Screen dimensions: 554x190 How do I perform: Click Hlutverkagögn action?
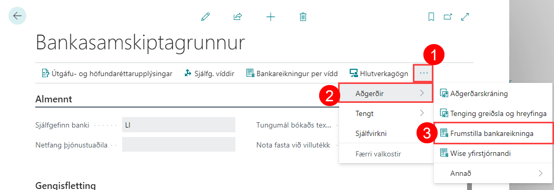[379, 73]
